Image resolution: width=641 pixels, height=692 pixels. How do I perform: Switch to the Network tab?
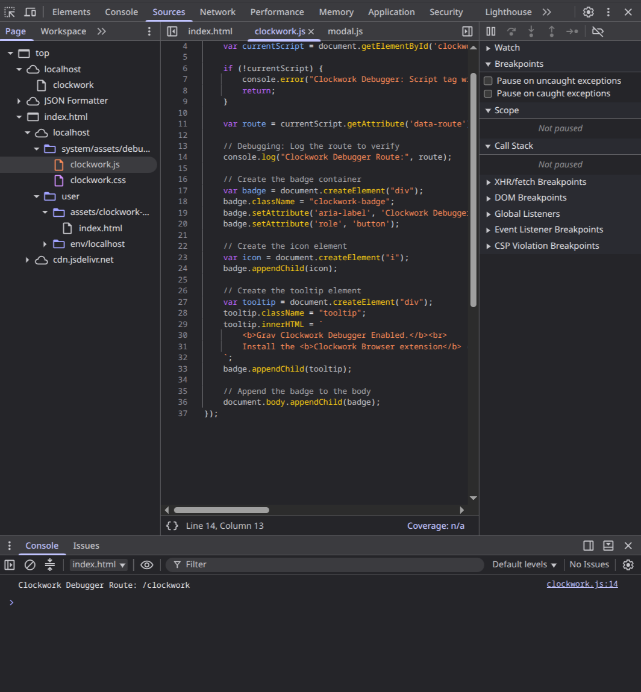[x=217, y=12]
